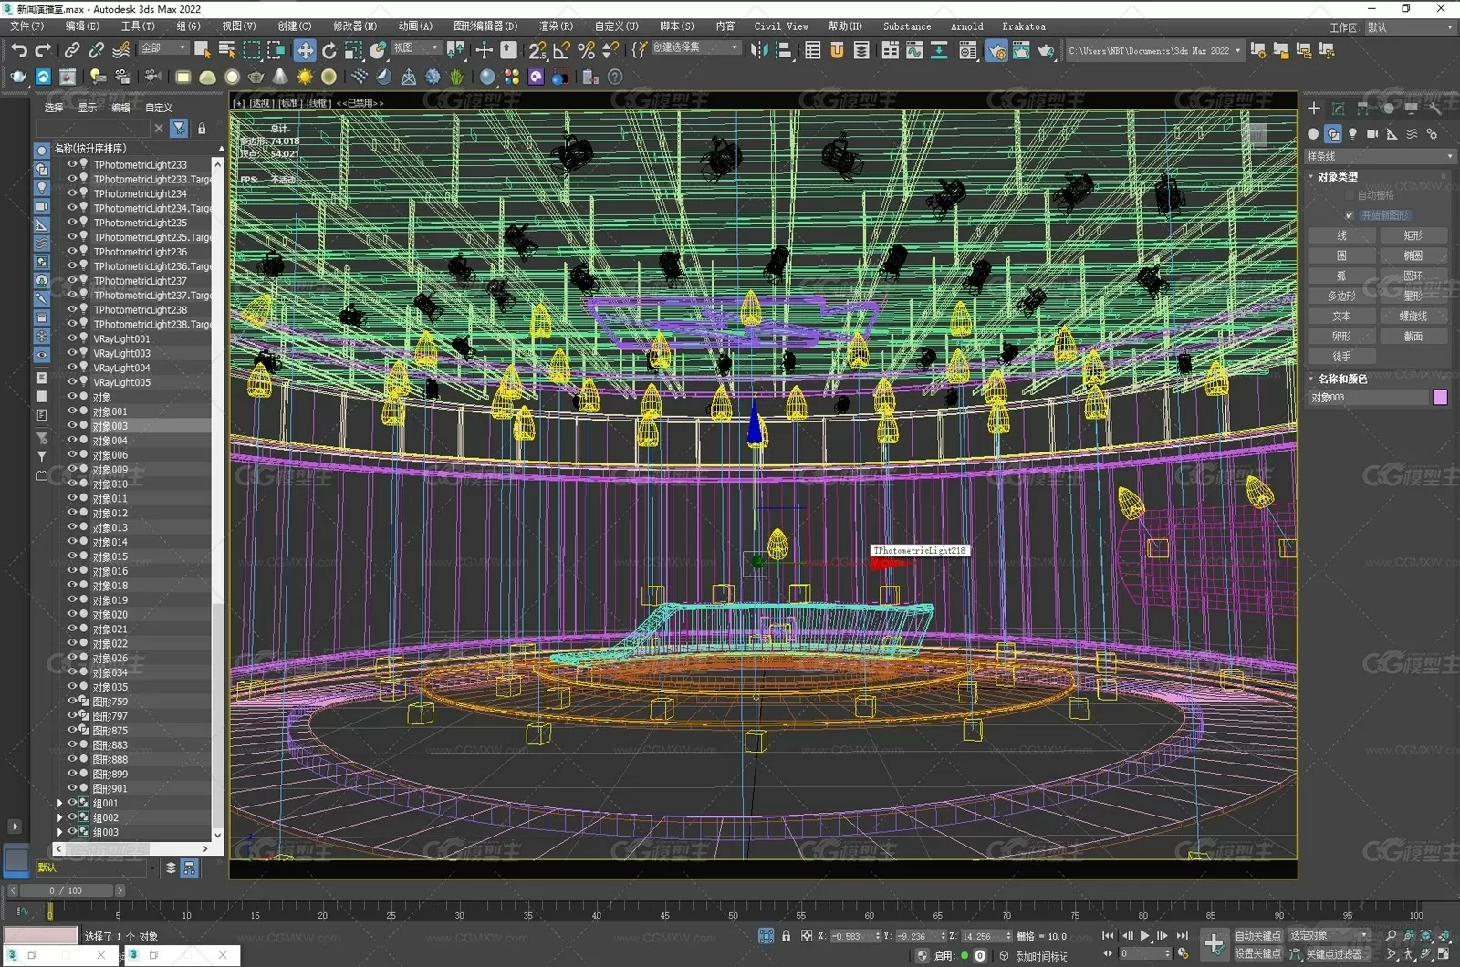The image size is (1460, 967).
Task: Toggle the 2.5D Snaps icon
Action: pos(537,50)
